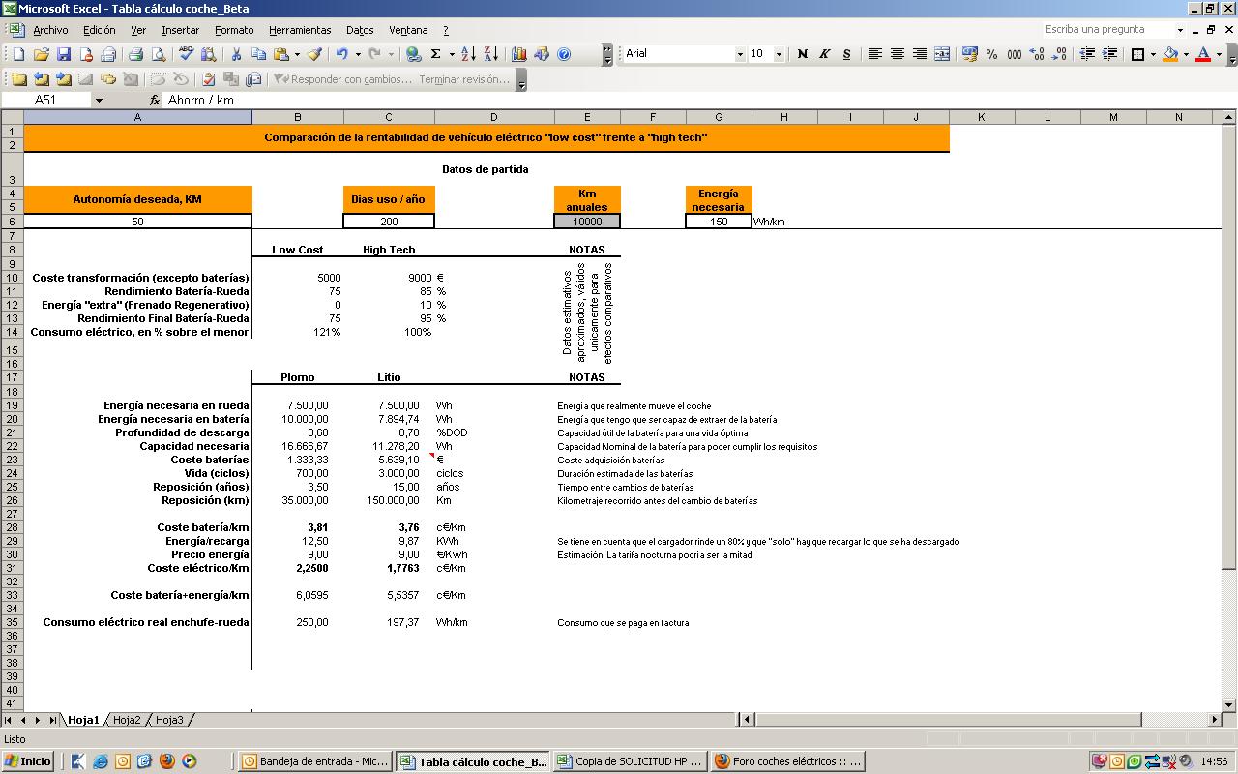Cut the selection with scissors icon
The height and width of the screenshot is (774, 1238).
[x=237, y=54]
